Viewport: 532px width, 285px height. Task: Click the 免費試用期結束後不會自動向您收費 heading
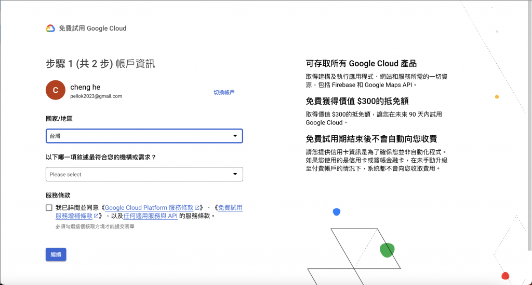[371, 139]
